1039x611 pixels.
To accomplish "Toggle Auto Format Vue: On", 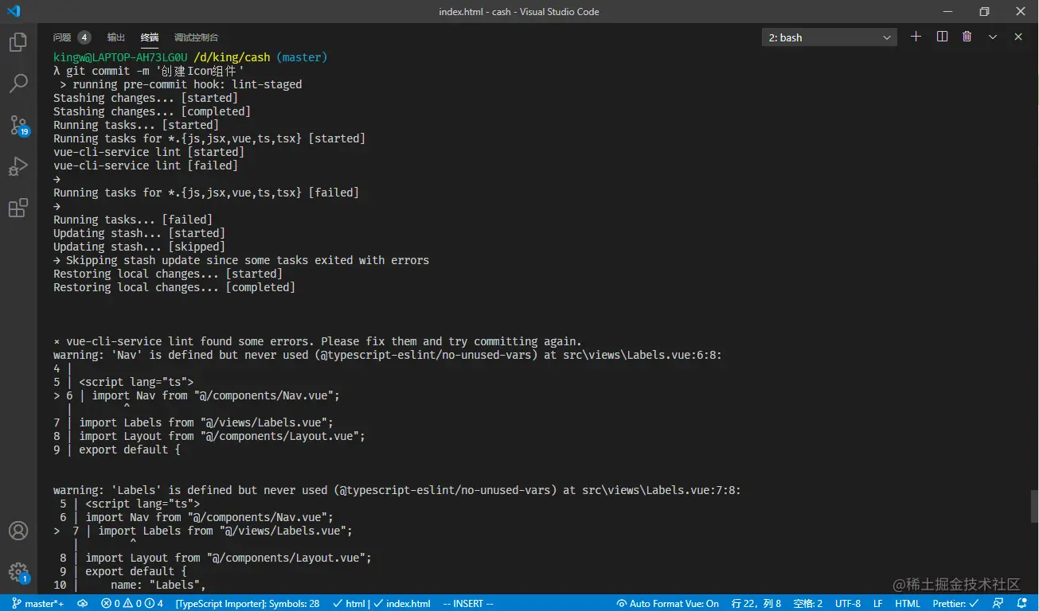I will point(668,604).
